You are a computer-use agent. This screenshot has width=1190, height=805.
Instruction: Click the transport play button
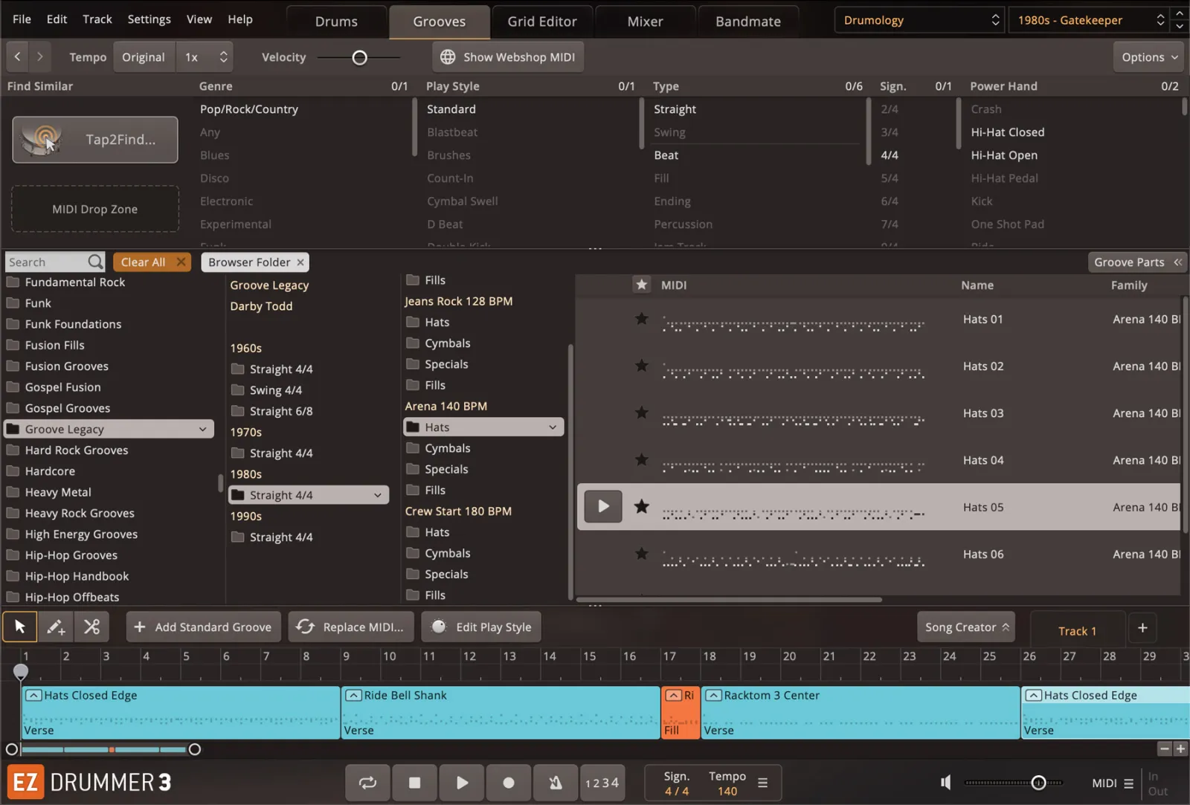(462, 783)
